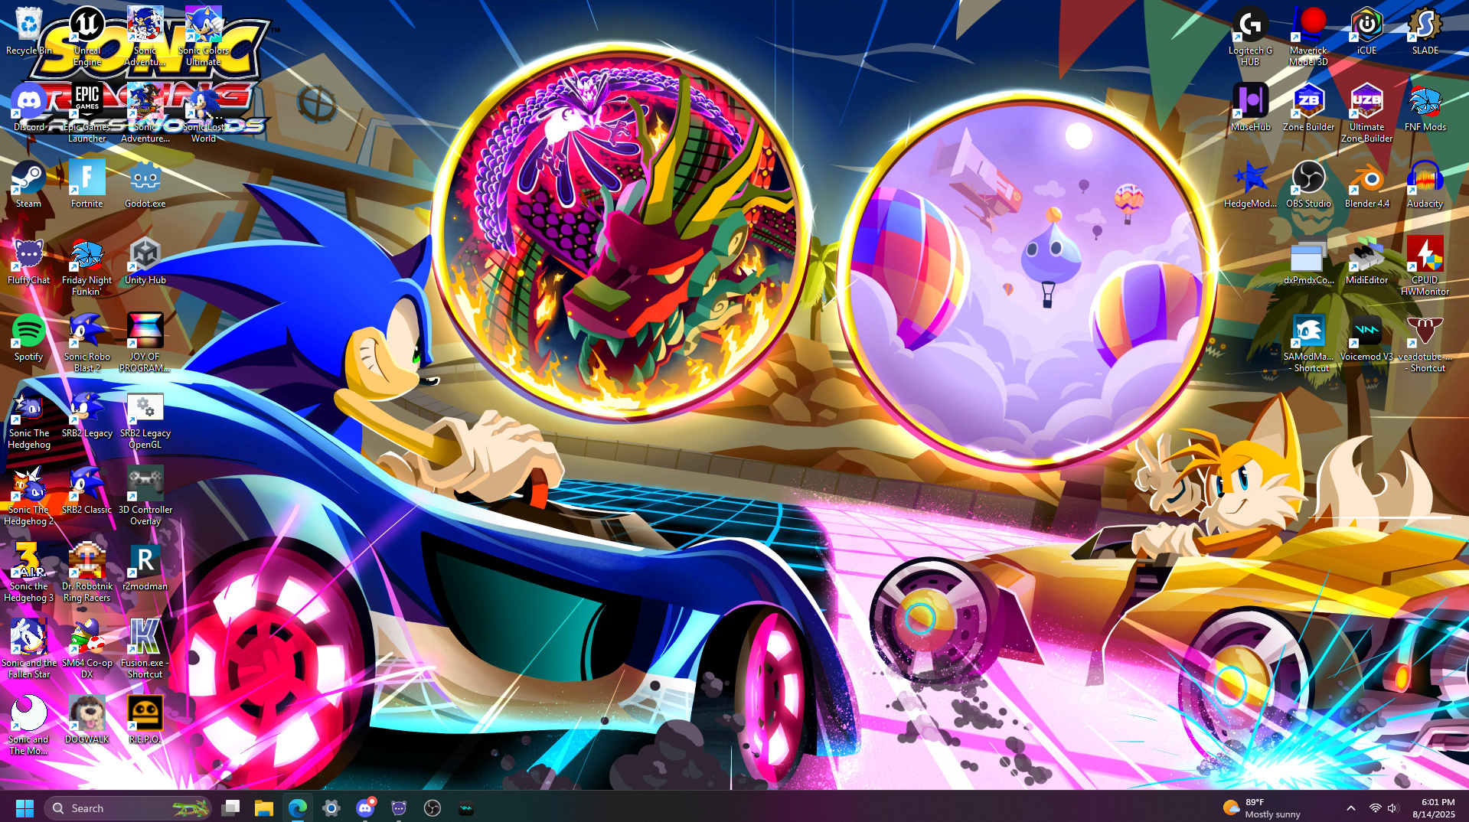Image resolution: width=1469 pixels, height=822 pixels.
Task: Select the Sonic and the Fallen Star icon
Action: coord(29,649)
